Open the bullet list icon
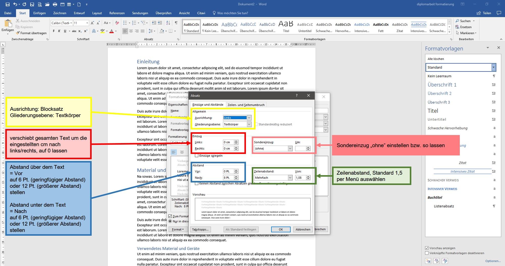This screenshot has height=266, width=505. (125, 23)
